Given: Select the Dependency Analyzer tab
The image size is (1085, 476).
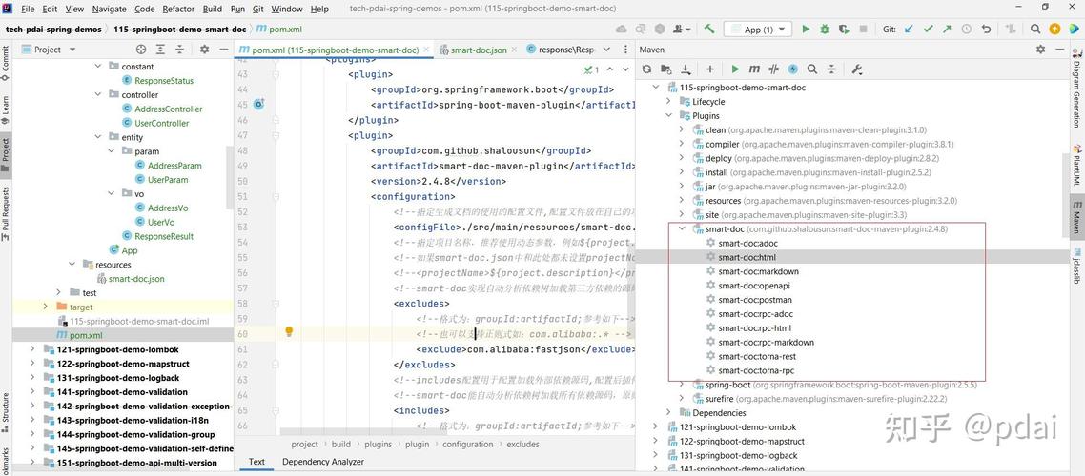Looking at the screenshot, I should coord(323,462).
